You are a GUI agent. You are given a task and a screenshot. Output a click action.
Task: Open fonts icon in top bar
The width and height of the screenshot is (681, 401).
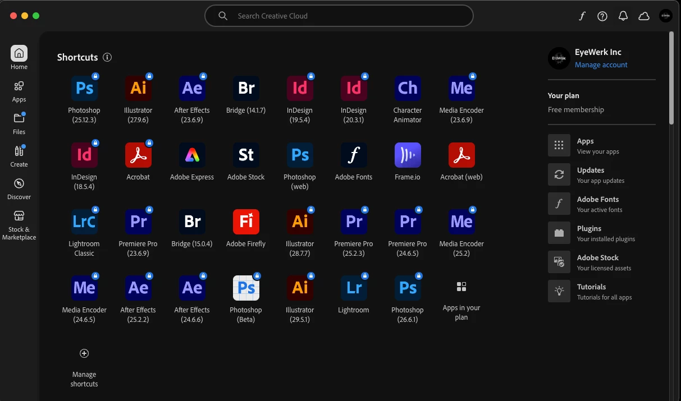pos(582,16)
